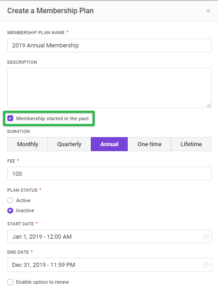Enable option to renew checkbox

tap(10, 282)
